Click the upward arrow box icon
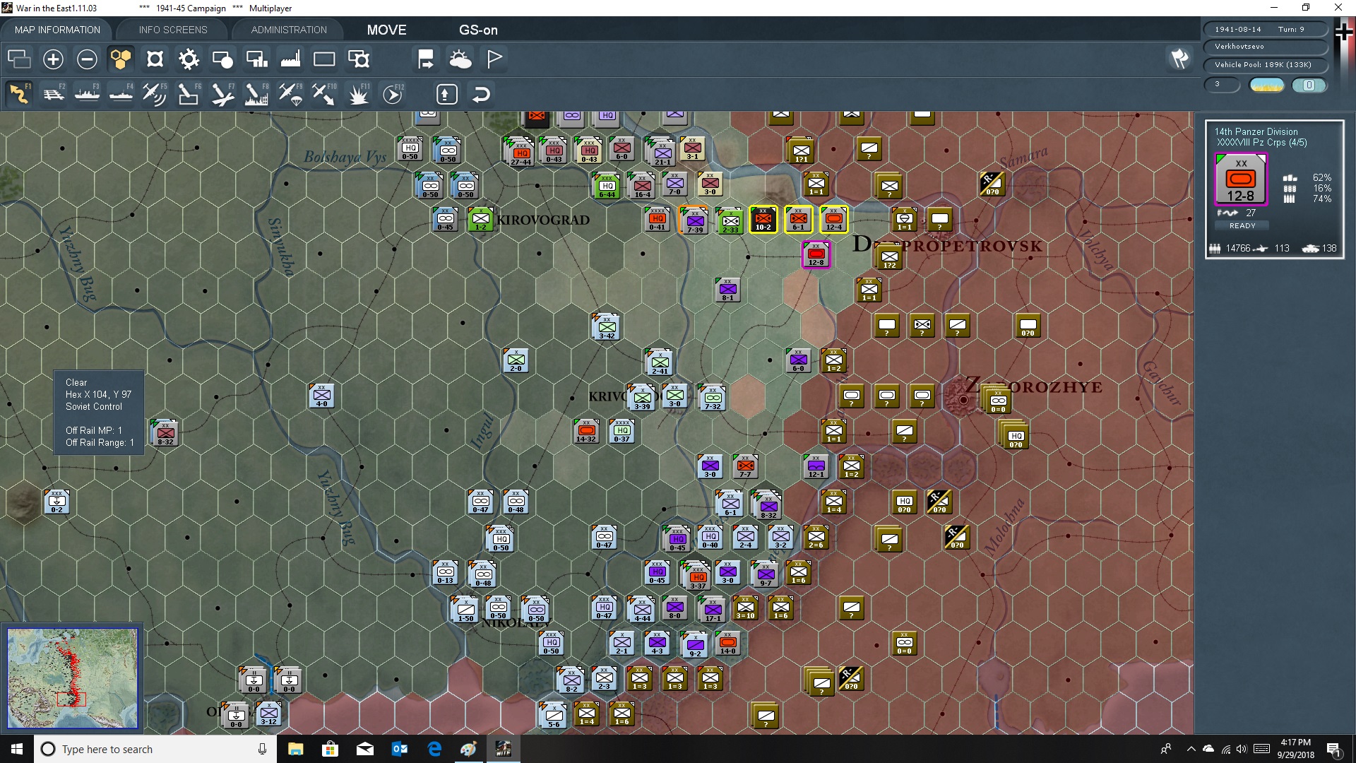The image size is (1356, 763). tap(447, 94)
